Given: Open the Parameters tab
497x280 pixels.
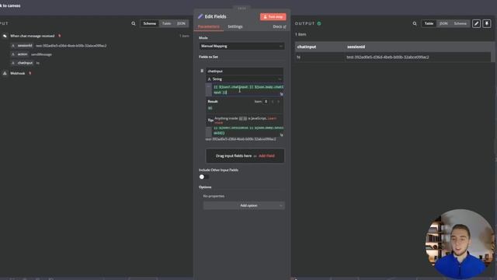Looking at the screenshot, I should point(209,26).
